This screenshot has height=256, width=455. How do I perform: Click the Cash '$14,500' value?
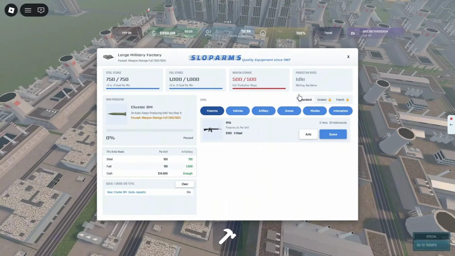tap(163, 174)
